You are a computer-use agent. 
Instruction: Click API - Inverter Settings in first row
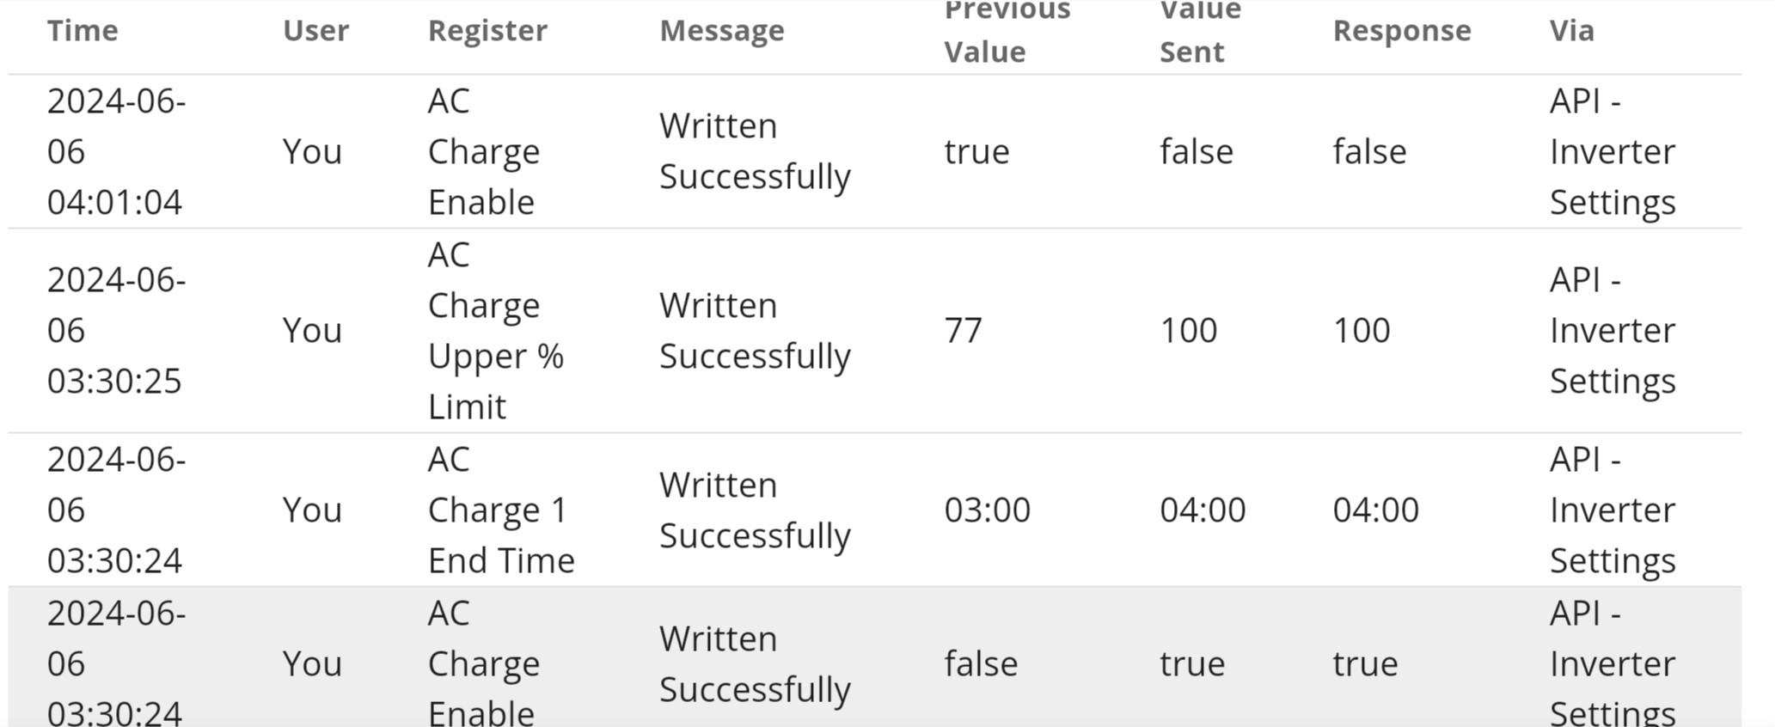point(1613,151)
